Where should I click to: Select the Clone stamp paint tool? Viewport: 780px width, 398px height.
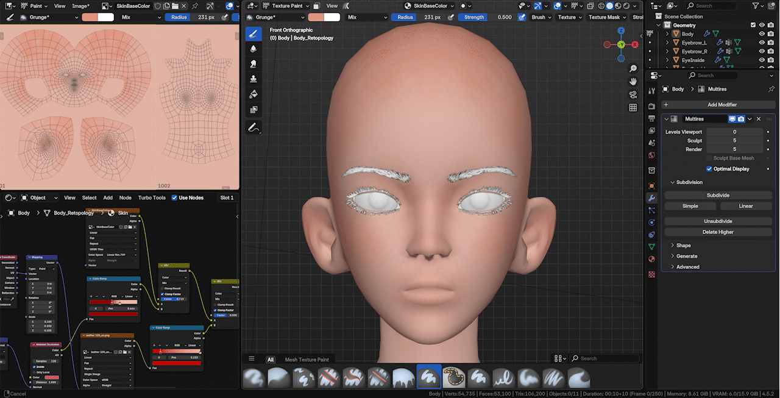point(253,79)
